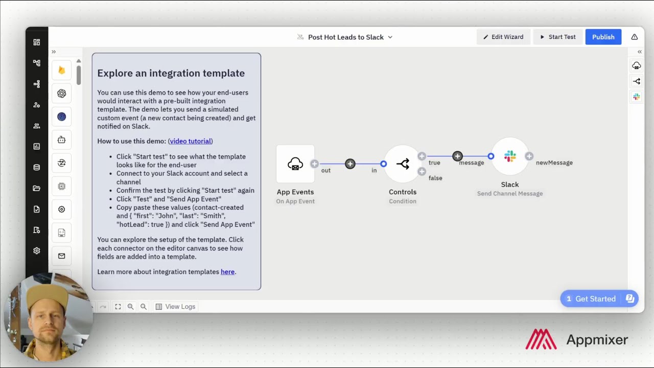Open the data store database icon
Viewport: 654px width, 368px height.
pyautogui.click(x=37, y=167)
